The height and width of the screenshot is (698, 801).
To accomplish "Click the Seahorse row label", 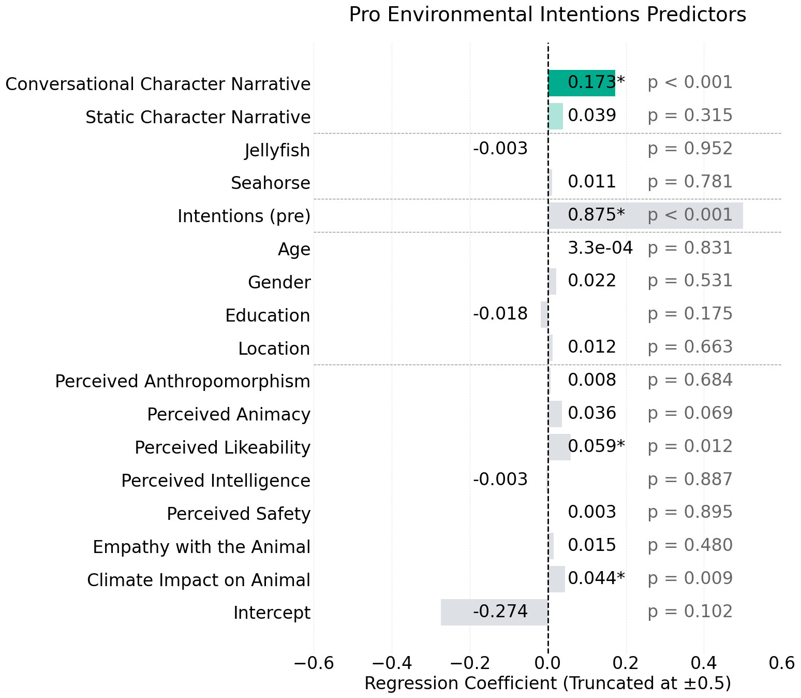I will 271,183.
